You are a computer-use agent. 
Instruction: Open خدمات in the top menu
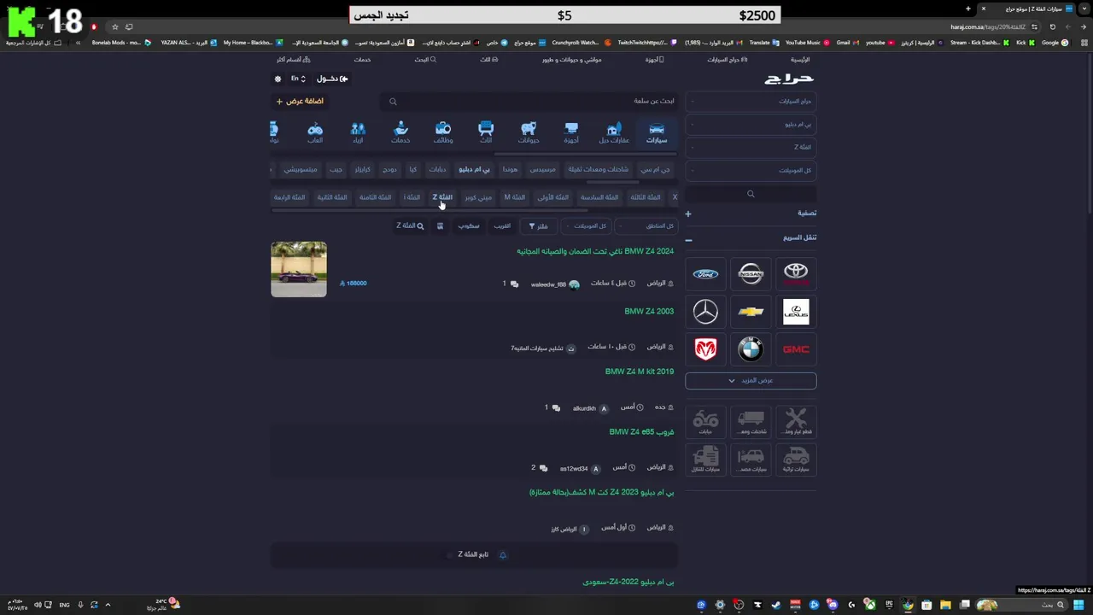coord(362,60)
